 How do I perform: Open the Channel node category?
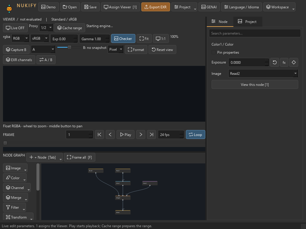17,188
